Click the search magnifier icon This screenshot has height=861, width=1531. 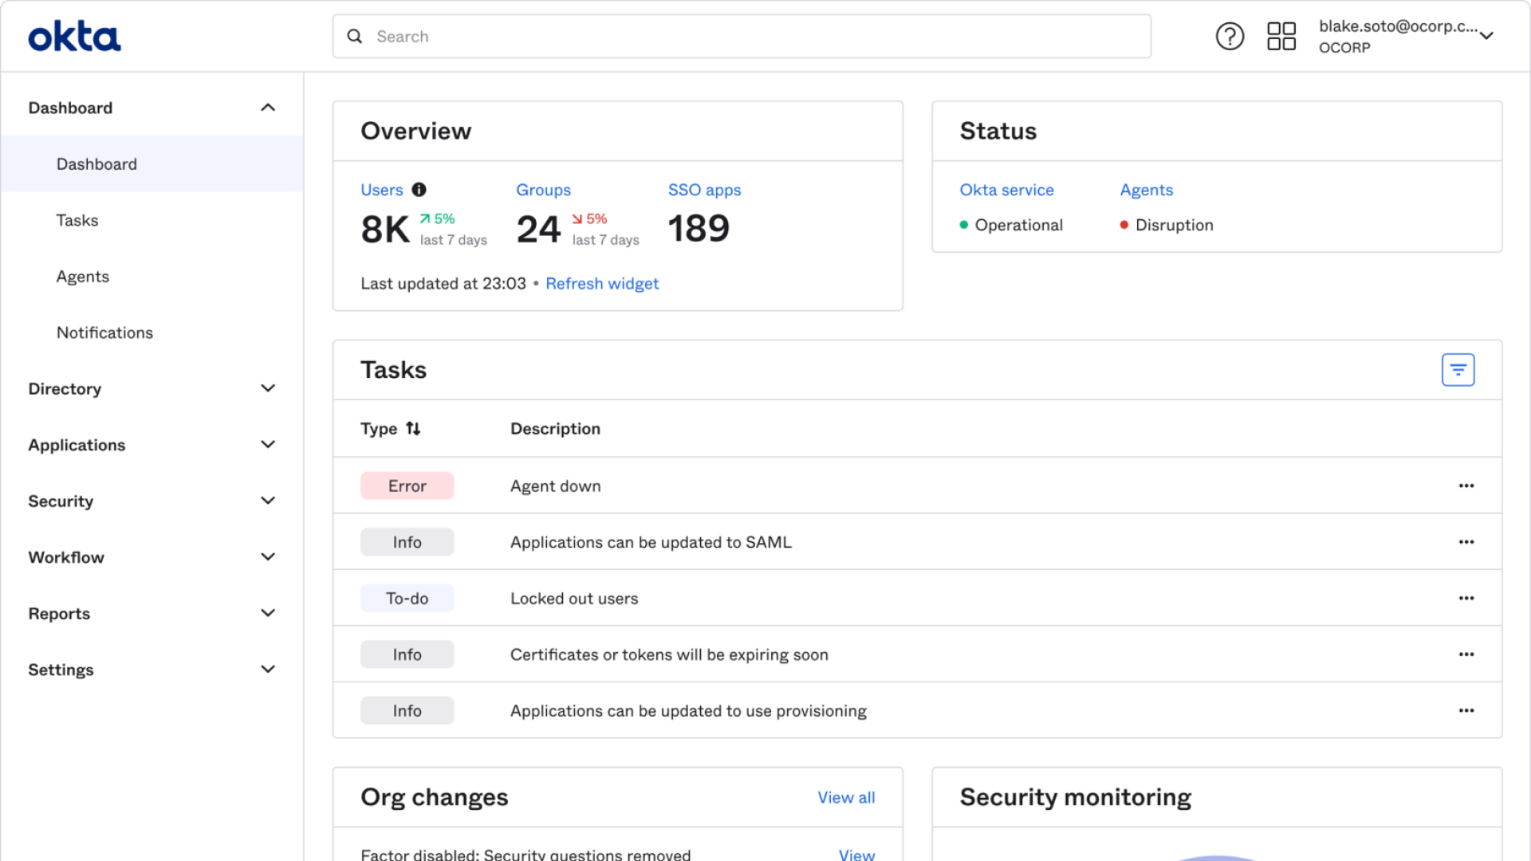coord(355,37)
